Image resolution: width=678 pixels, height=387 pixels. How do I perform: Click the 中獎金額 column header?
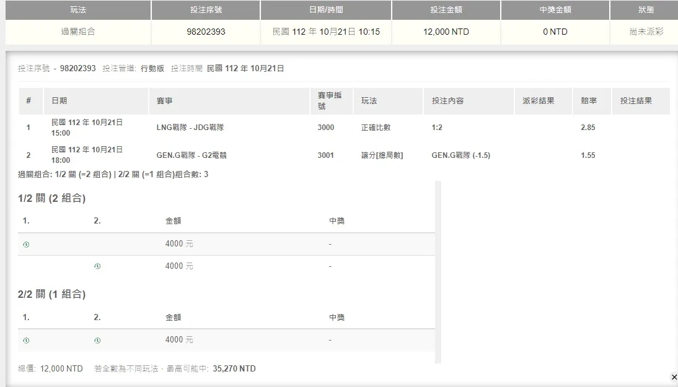[x=555, y=10]
